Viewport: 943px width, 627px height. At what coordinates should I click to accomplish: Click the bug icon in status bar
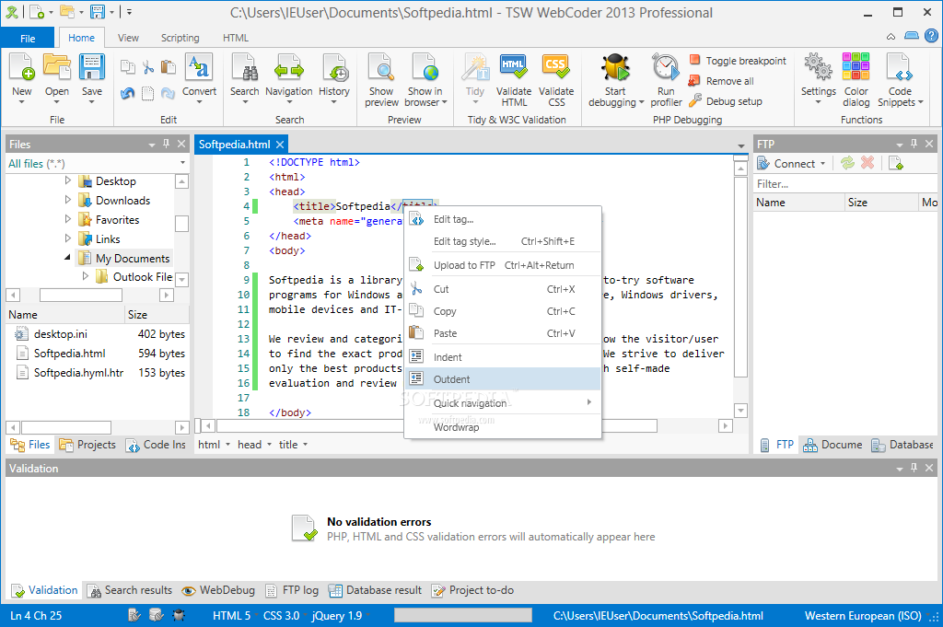179,615
